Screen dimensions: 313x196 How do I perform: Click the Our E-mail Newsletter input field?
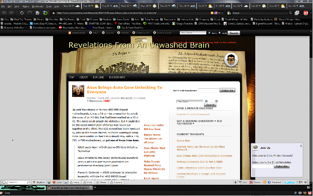208,91
